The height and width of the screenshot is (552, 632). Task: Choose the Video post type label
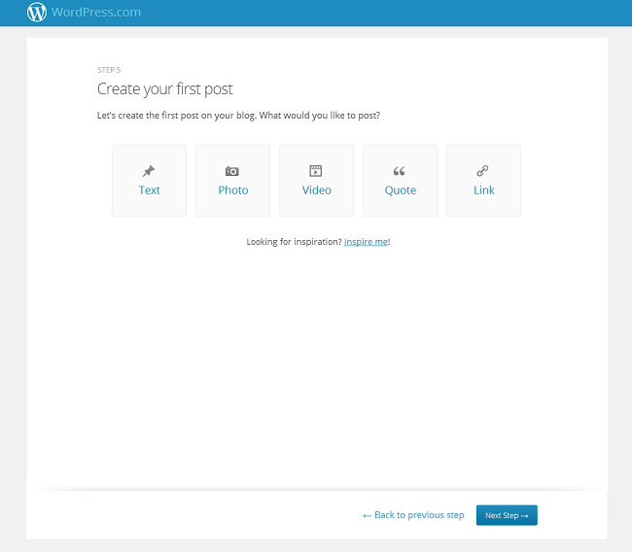[x=316, y=190]
